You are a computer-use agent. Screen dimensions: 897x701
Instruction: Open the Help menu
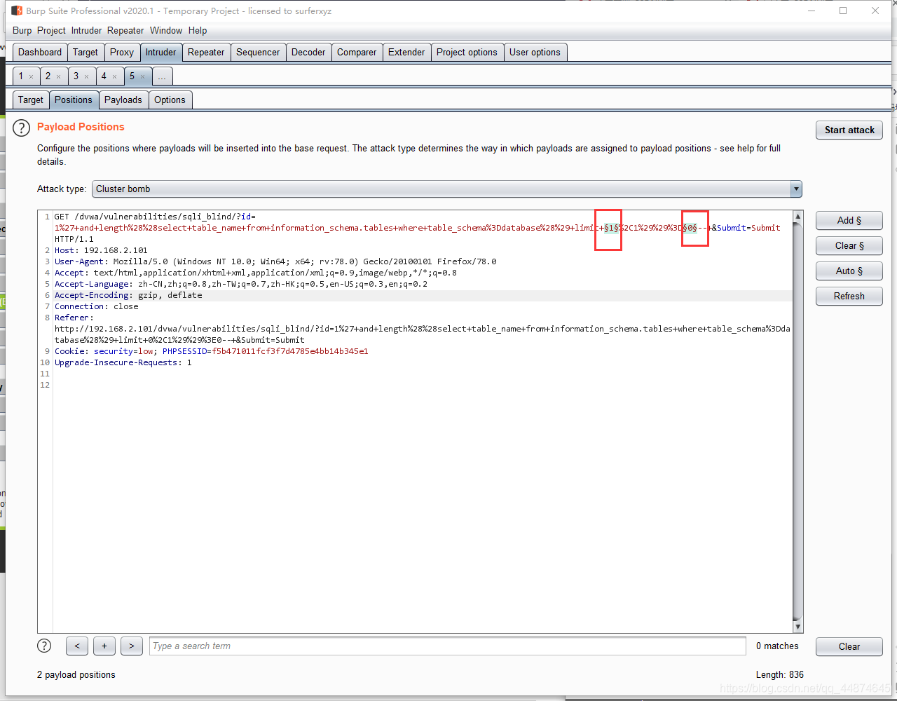(198, 30)
